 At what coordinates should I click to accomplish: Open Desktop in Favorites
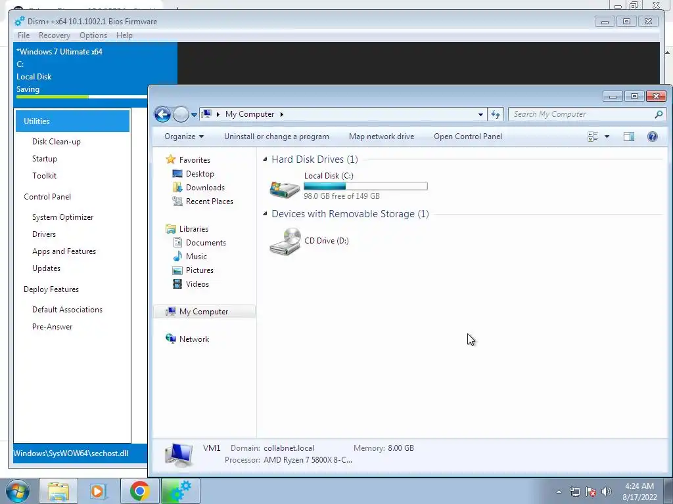tap(200, 173)
